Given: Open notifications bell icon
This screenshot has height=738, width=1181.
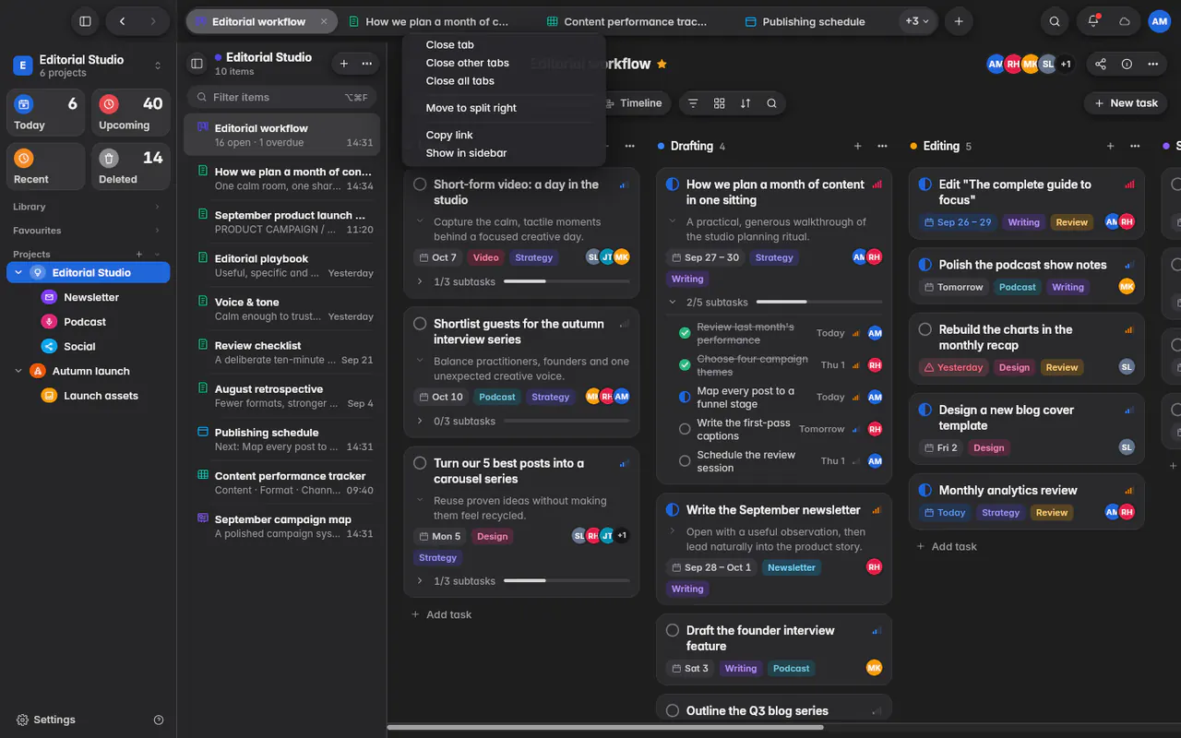Looking at the screenshot, I should 1093,21.
